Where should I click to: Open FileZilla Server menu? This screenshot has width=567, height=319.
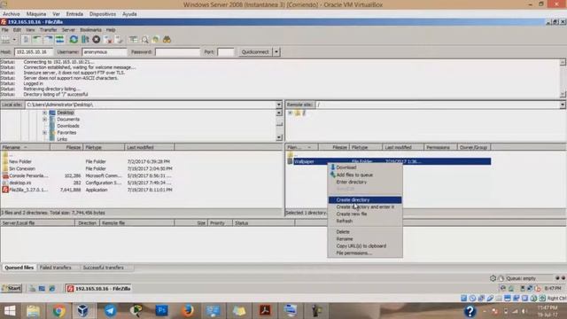pyautogui.click(x=68, y=29)
